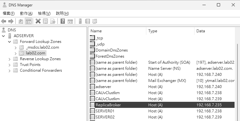The height and width of the screenshot is (121, 240).
Task: Sort by the Data column header
Action: point(214,31)
